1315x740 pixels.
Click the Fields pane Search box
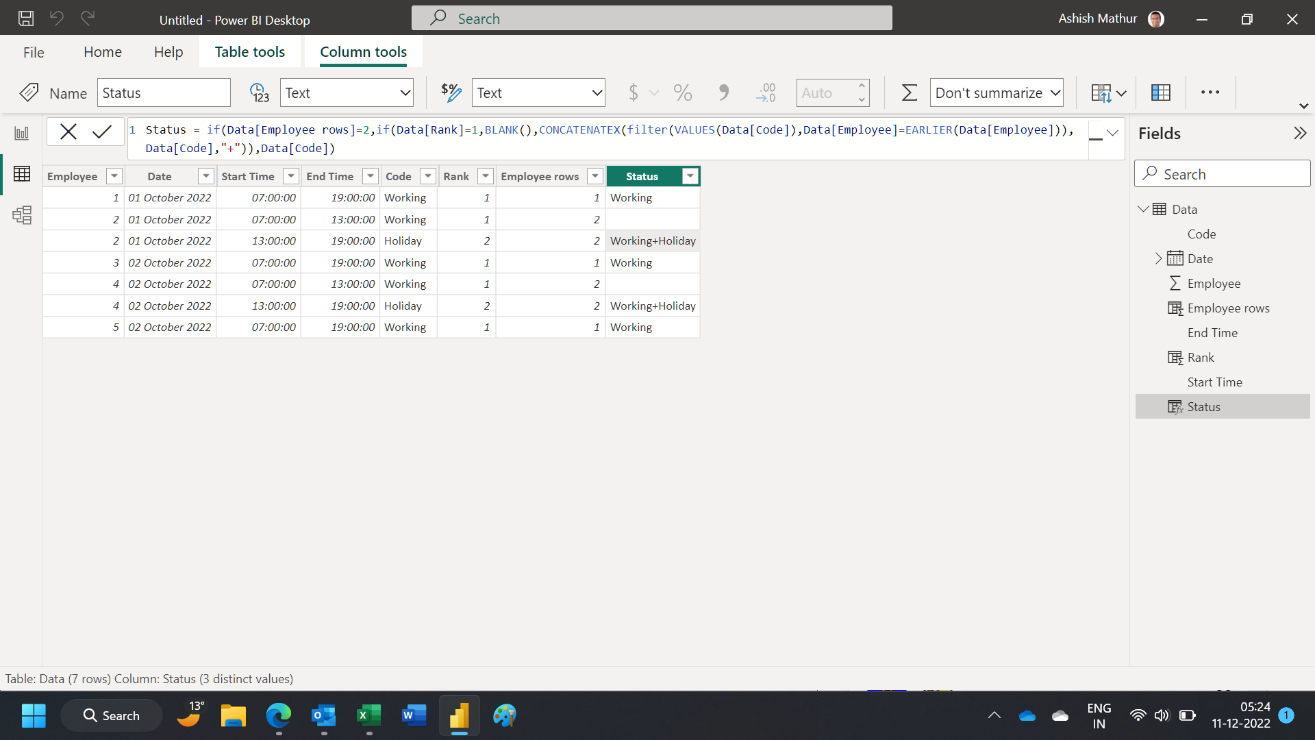(1222, 174)
